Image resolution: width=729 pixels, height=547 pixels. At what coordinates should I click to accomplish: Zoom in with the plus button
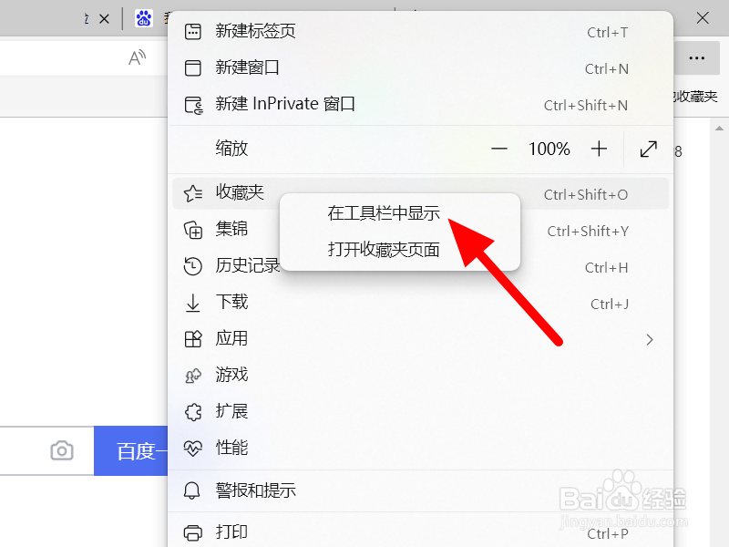(x=599, y=149)
